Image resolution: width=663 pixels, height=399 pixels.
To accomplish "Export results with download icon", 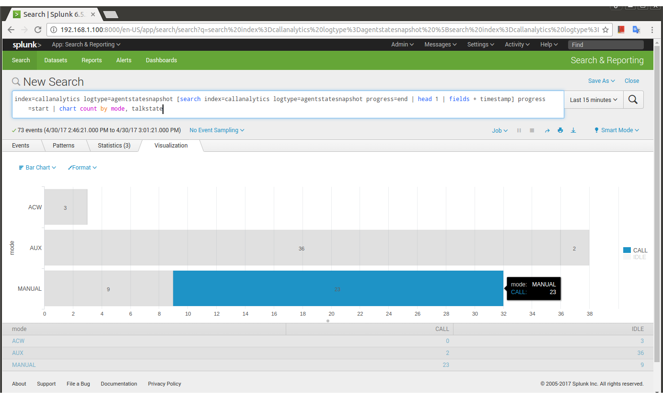I will 573,130.
